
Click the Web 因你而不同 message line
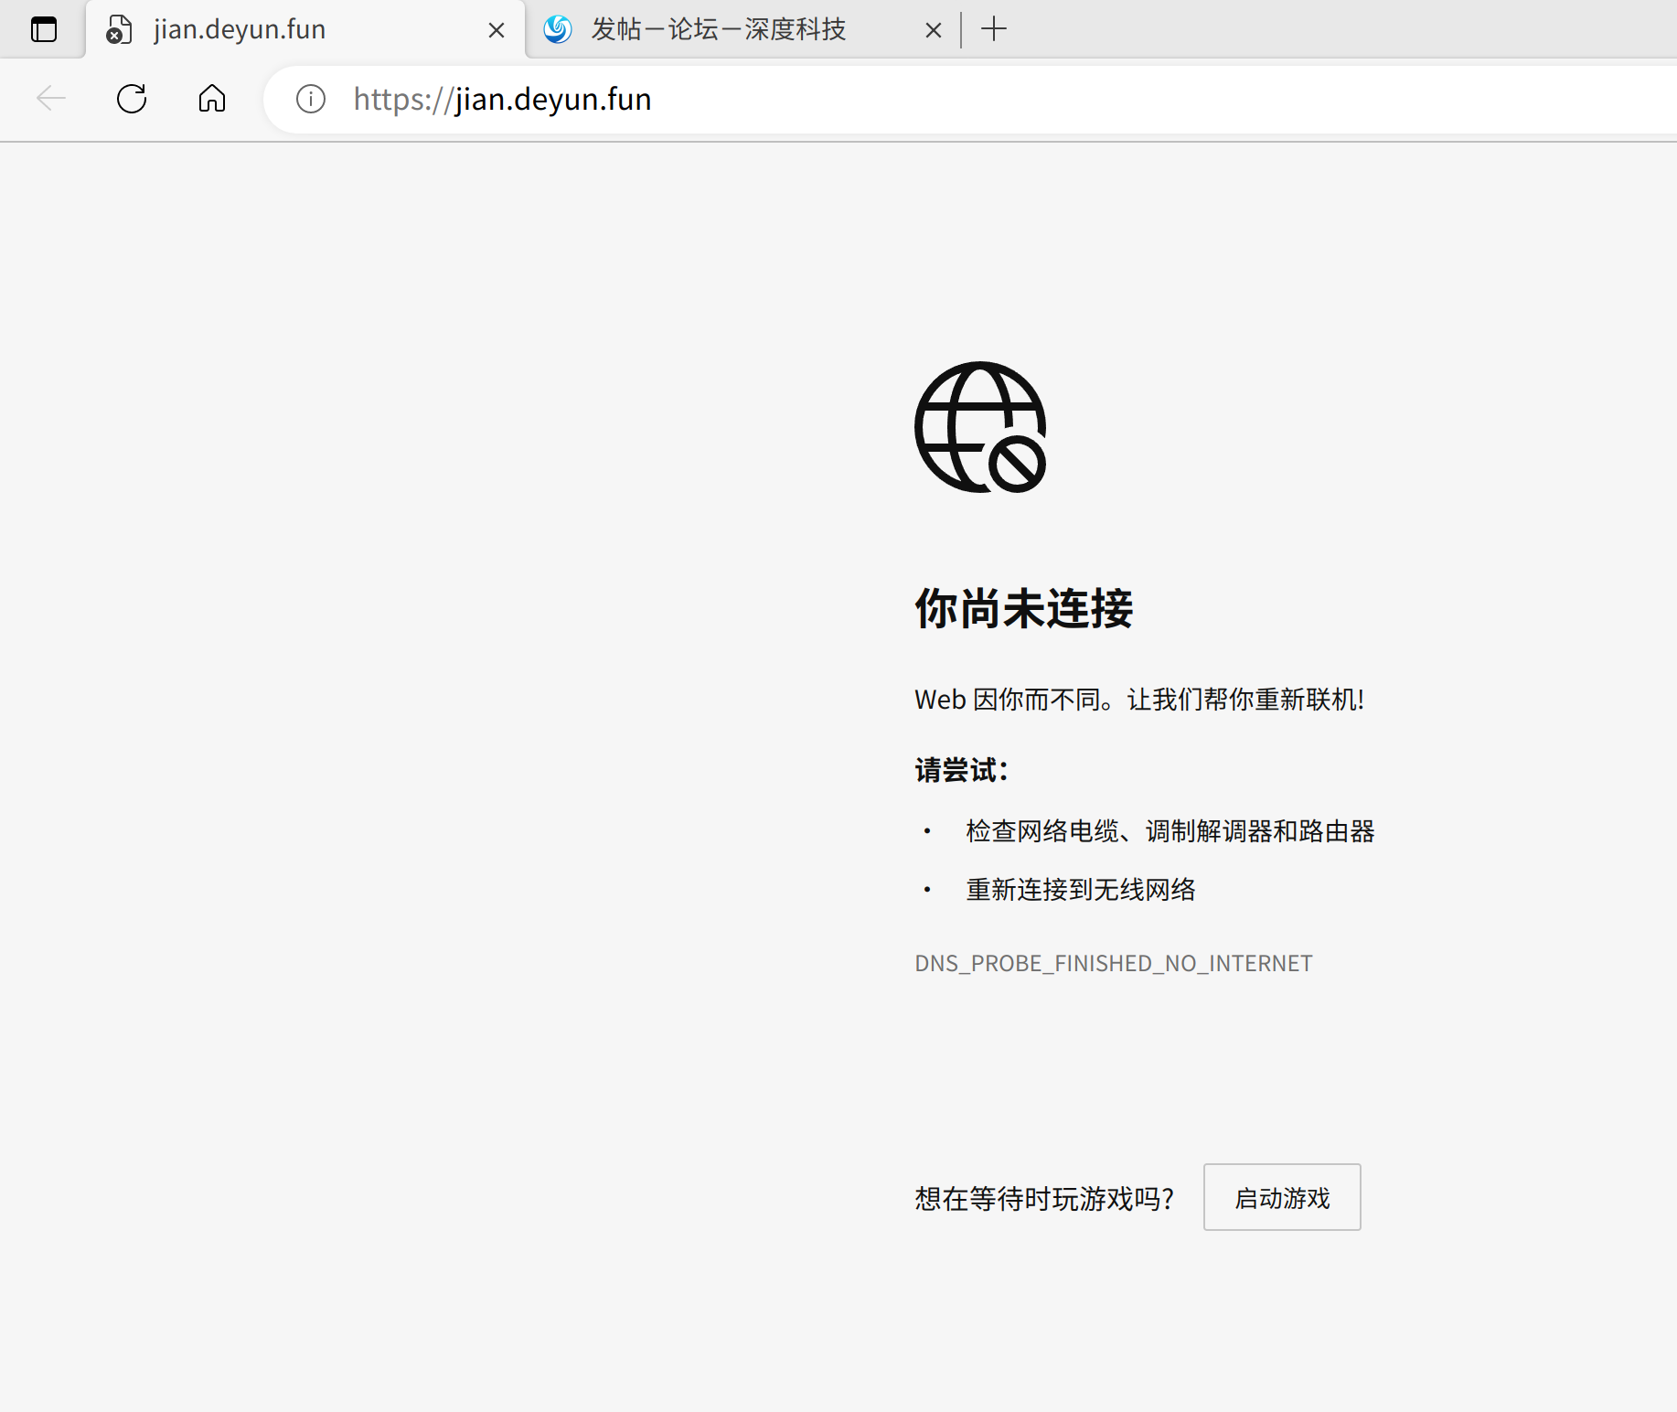(x=1139, y=700)
